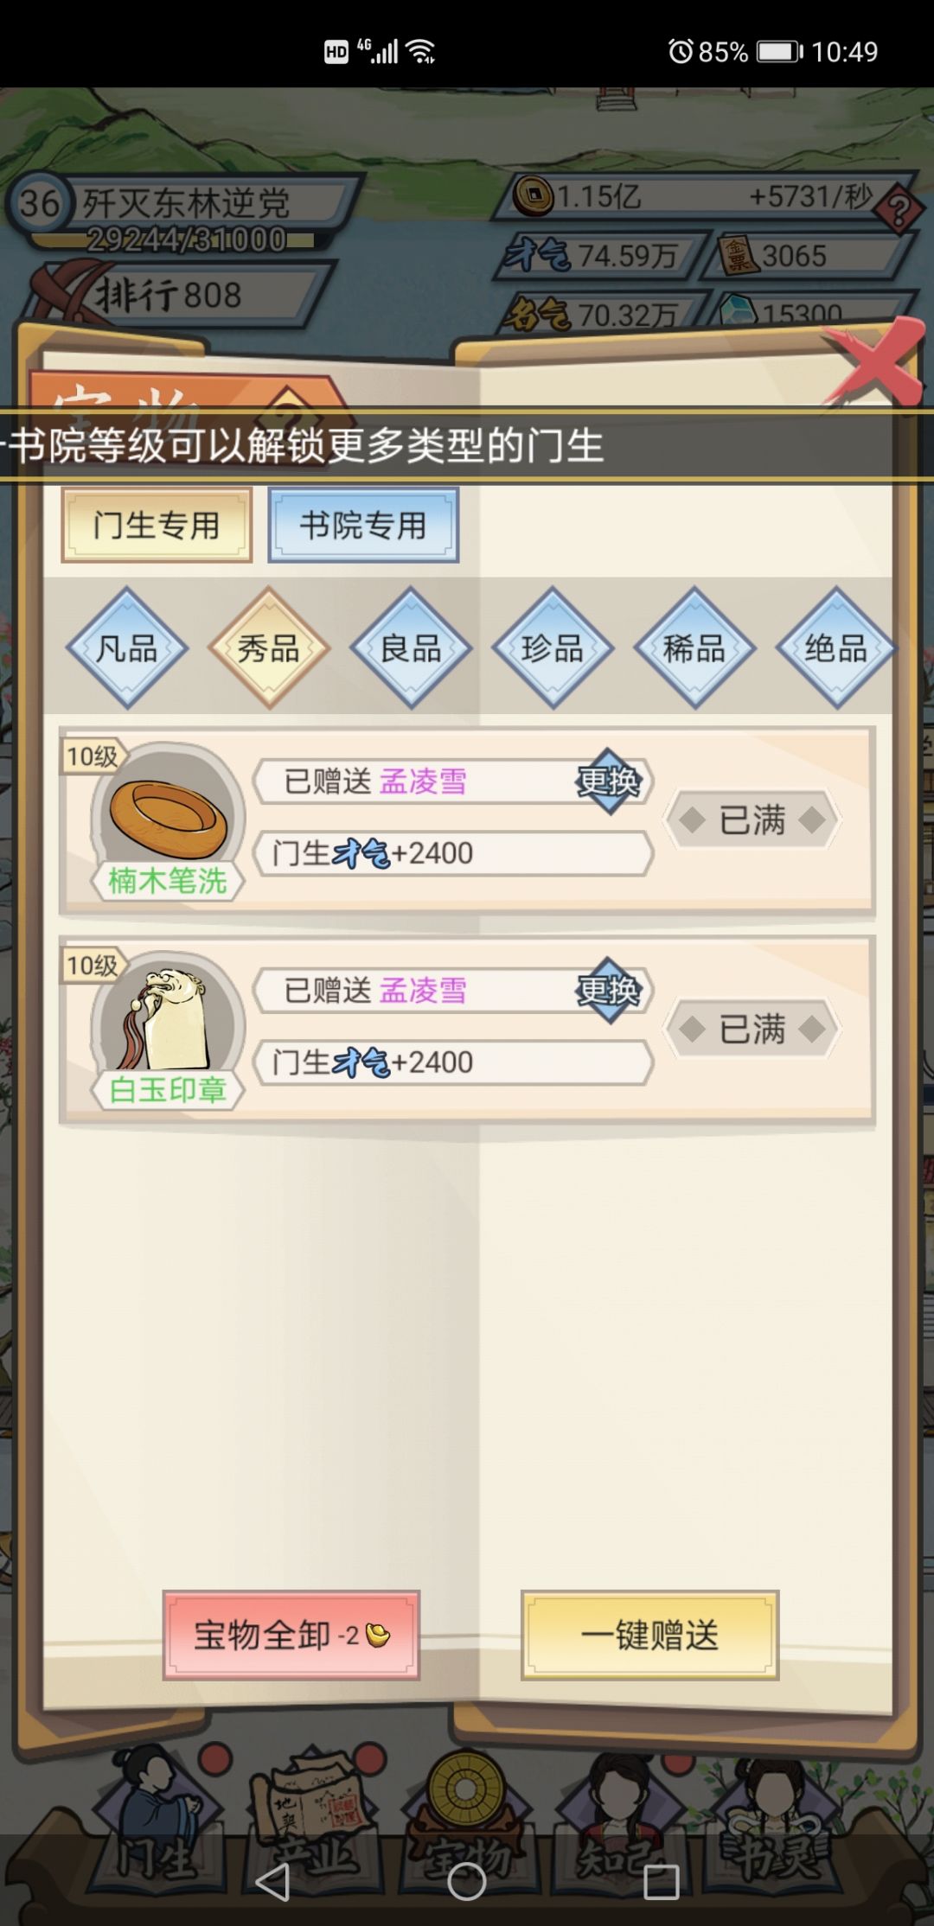The width and height of the screenshot is (934, 1926).
Task: Tap the 宝物全卸 unload all button
Action: point(291,1635)
